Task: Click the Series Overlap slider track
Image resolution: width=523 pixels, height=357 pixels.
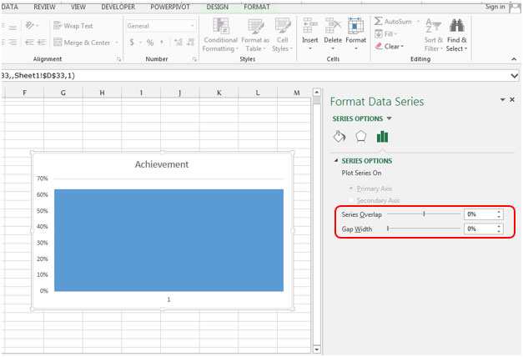Action: coord(424,214)
